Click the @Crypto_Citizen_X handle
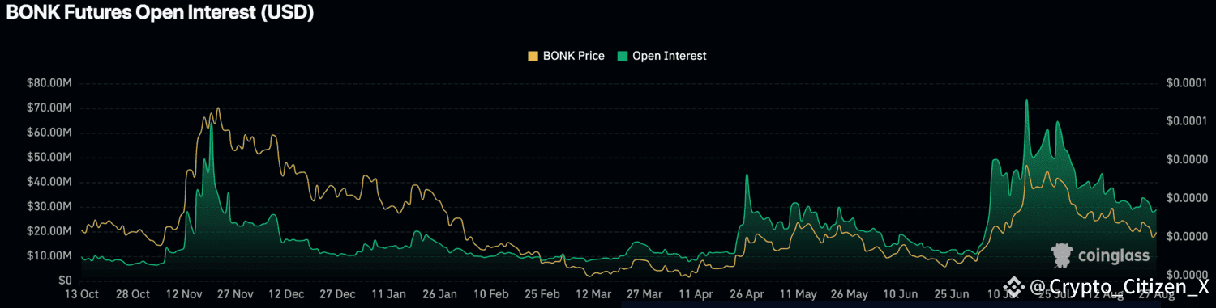 tap(1120, 286)
